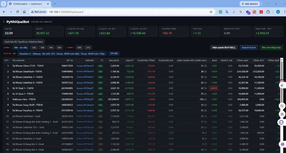Screen dimensions: 286x153
Task: Click the PyNhiQuaiBot title logo
Action: [x=18, y=22]
